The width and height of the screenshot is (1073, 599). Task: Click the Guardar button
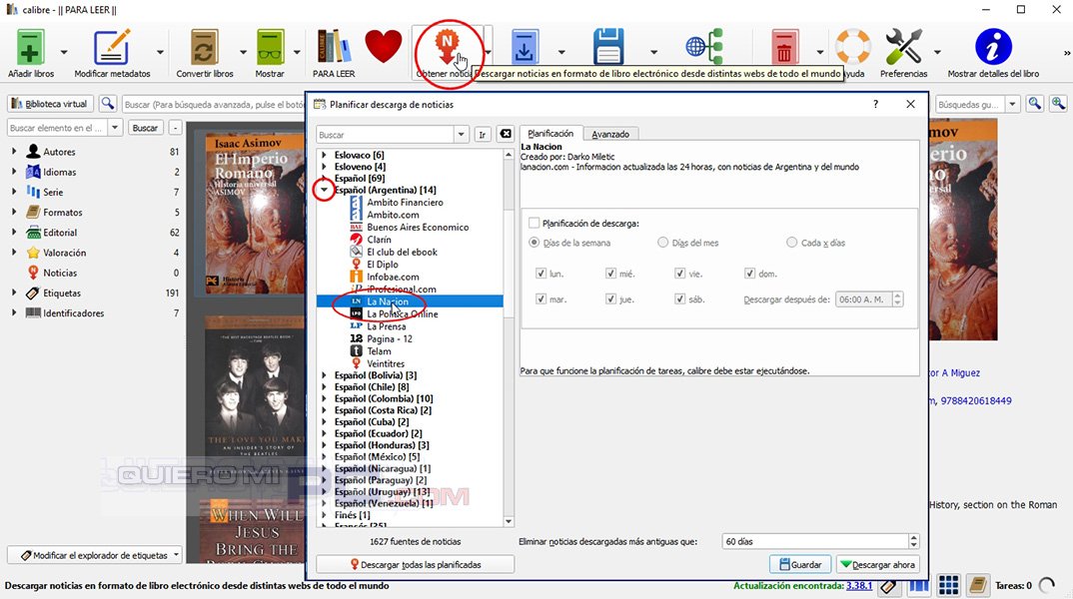click(800, 565)
